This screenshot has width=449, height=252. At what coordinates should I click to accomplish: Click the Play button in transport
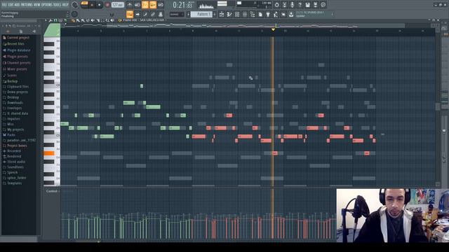[x=92, y=5]
